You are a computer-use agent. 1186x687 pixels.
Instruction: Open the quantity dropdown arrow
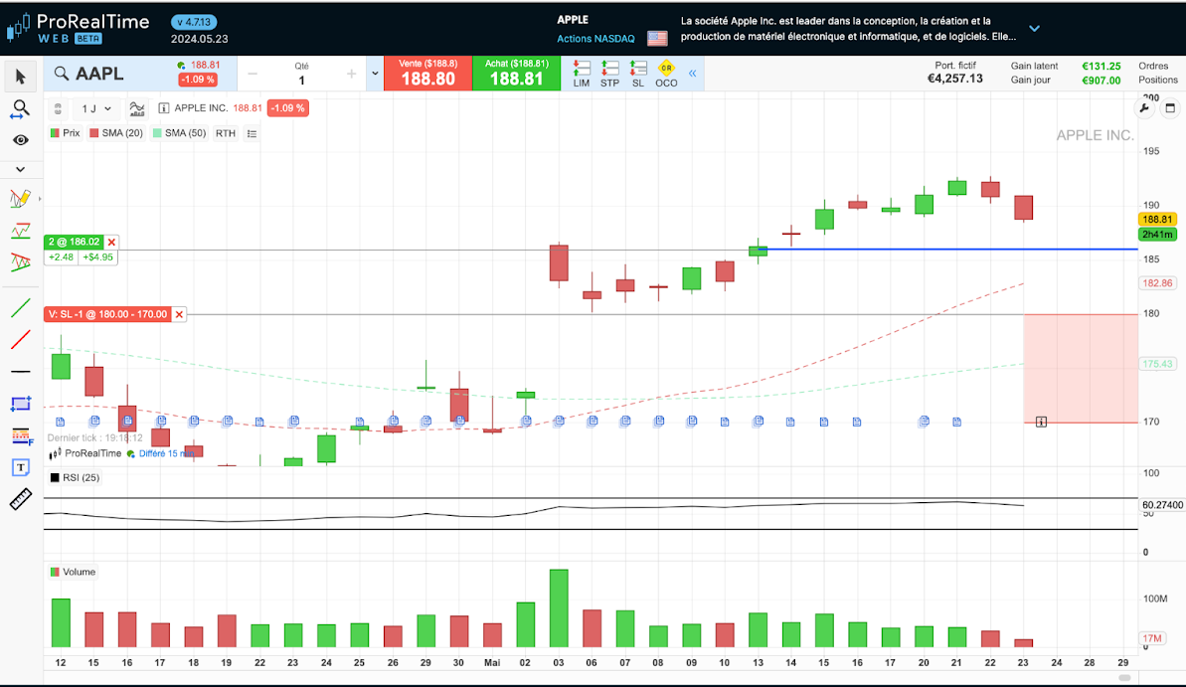[375, 74]
